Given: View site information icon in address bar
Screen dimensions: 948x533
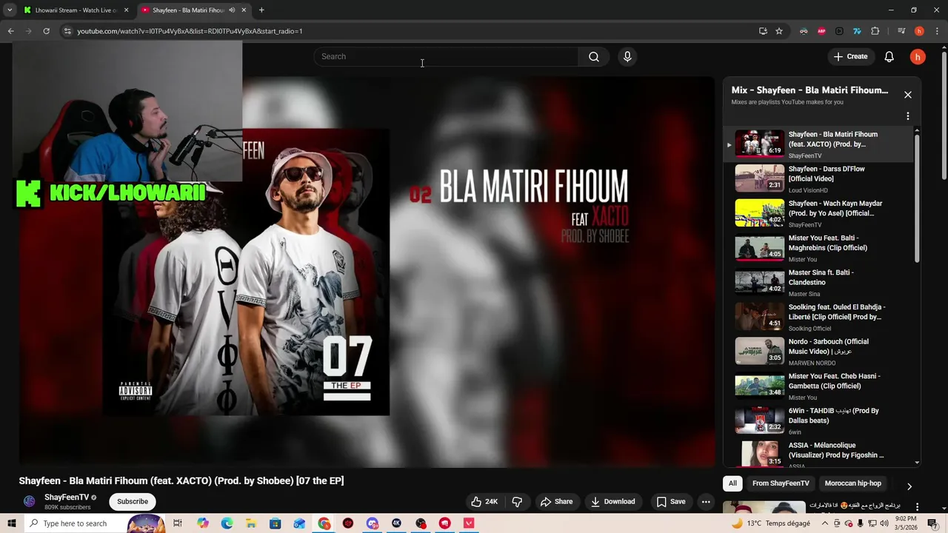Looking at the screenshot, I should point(67,31).
